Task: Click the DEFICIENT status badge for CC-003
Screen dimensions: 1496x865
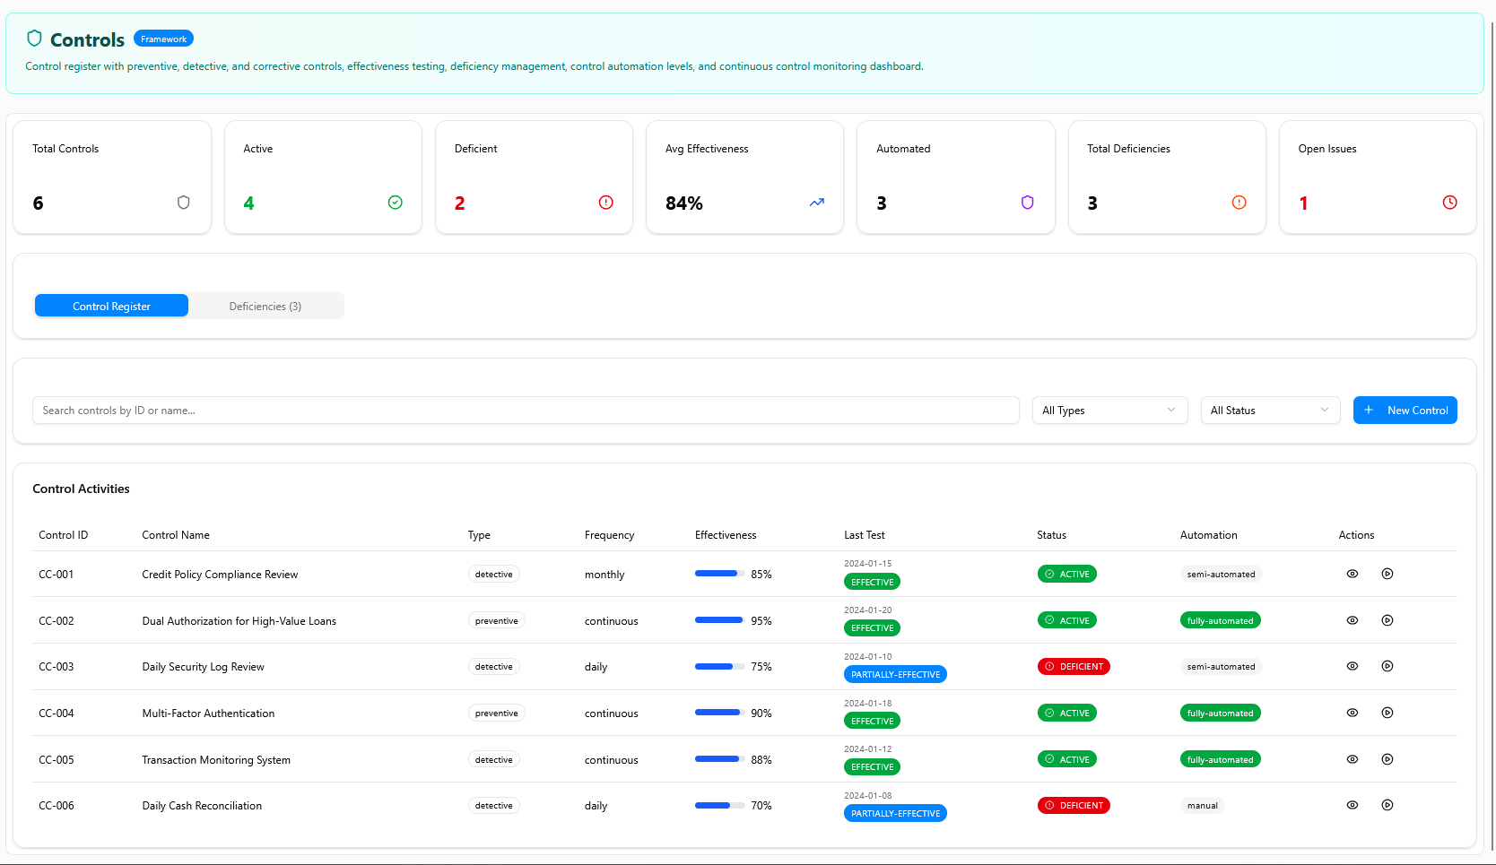Action: (1073, 667)
